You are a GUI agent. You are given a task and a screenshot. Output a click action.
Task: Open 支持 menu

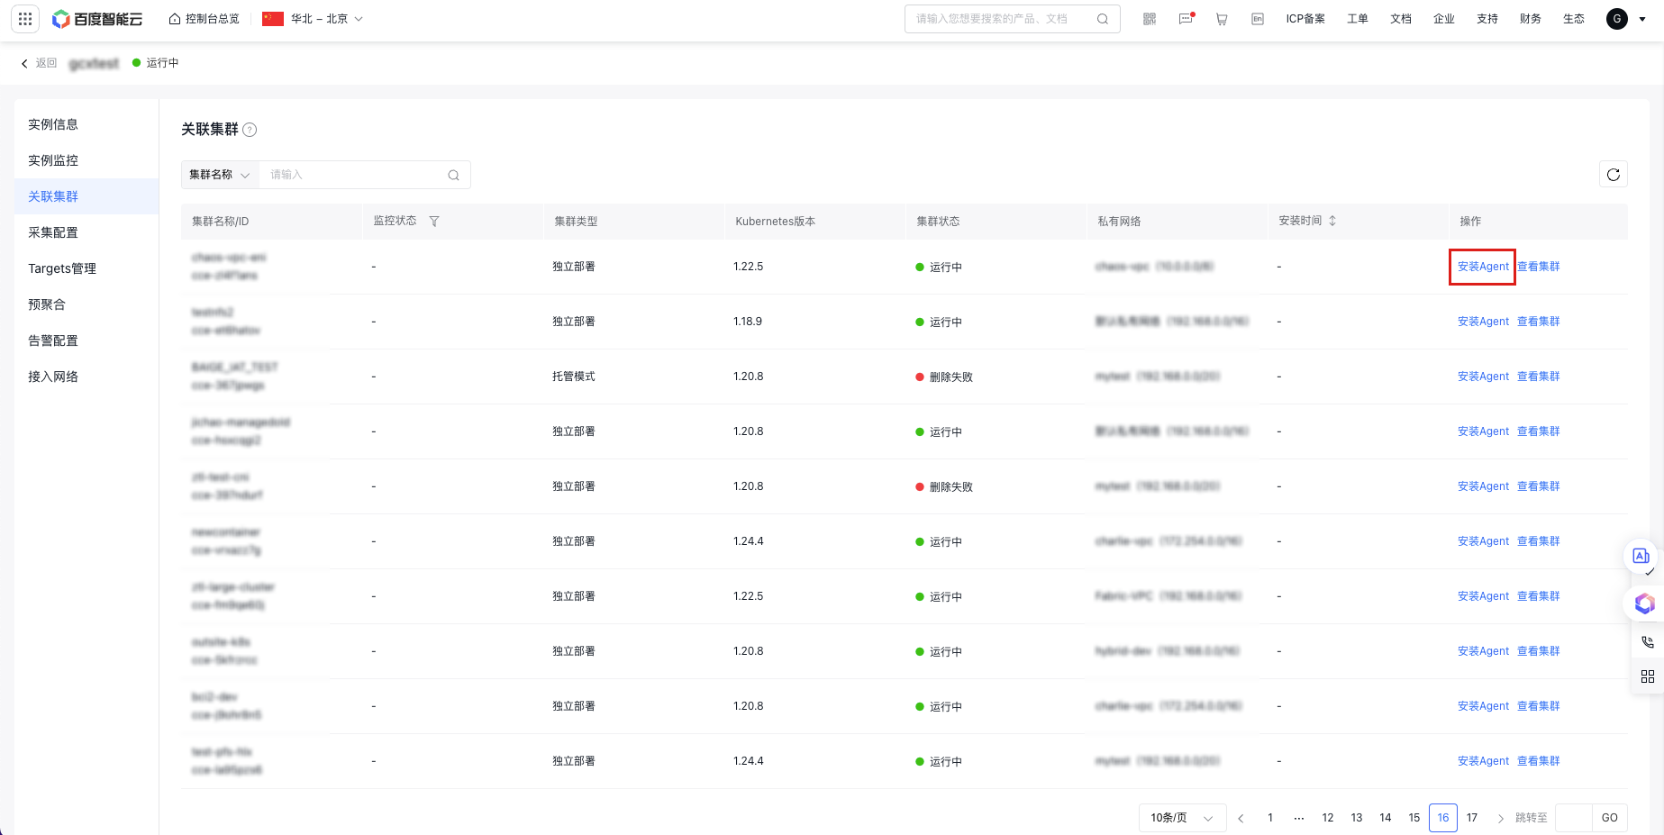[x=1487, y=19]
